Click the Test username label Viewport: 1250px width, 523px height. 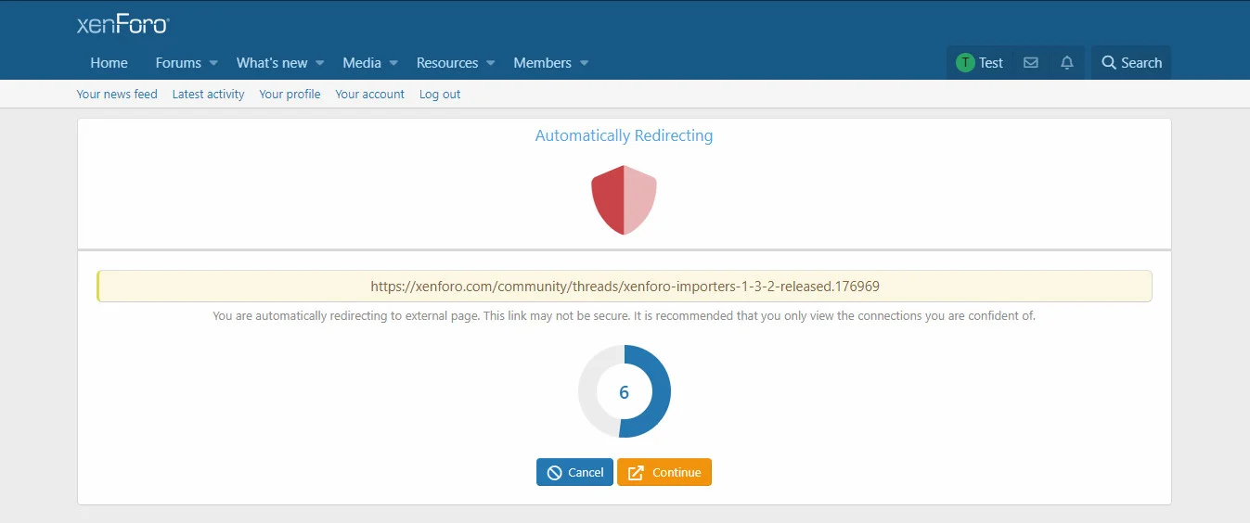(991, 63)
